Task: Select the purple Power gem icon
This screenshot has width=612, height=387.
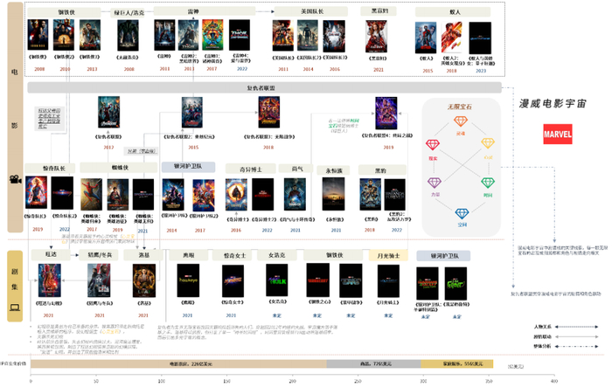Action: [x=435, y=183]
